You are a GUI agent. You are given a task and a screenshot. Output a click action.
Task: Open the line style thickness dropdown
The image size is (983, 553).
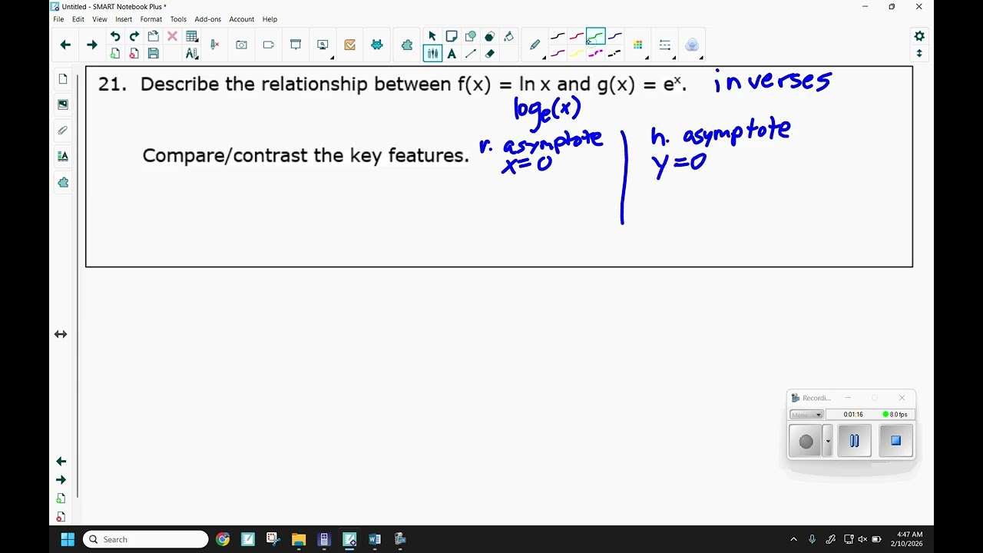point(665,45)
